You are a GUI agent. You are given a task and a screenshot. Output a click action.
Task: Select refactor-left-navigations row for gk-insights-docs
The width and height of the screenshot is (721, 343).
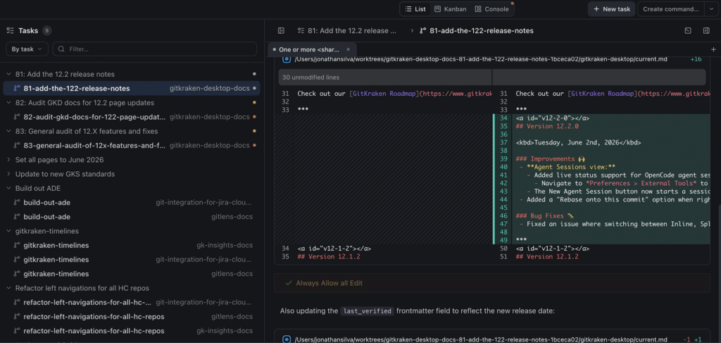click(132, 330)
